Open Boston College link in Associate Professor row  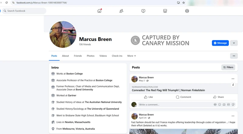point(104,80)
